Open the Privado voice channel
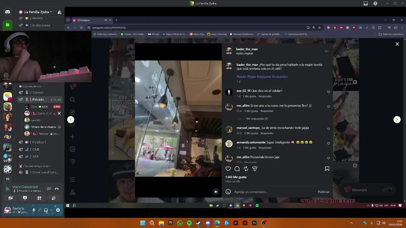This screenshot has height=228, width=406. [x=40, y=99]
